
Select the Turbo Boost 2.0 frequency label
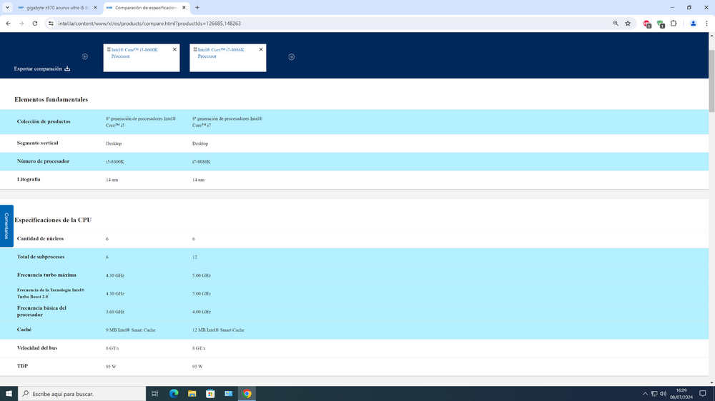coord(51,293)
